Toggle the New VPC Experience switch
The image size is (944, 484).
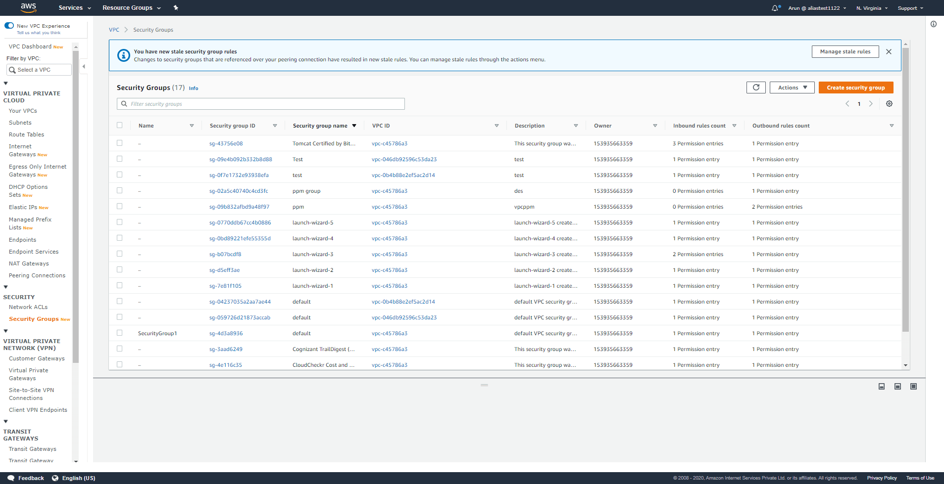9,25
